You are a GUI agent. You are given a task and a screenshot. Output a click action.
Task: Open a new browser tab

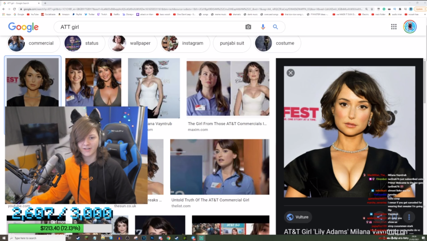click(45, 3)
